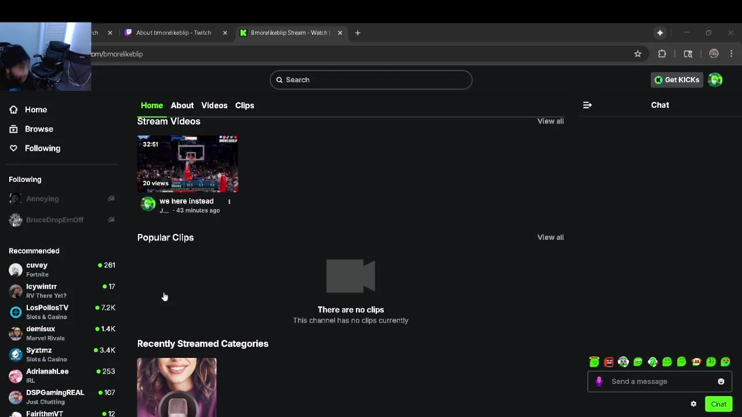The width and height of the screenshot is (742, 417).
Task: Open the three-dot options on 'we here instead' video
Action: coord(229,202)
